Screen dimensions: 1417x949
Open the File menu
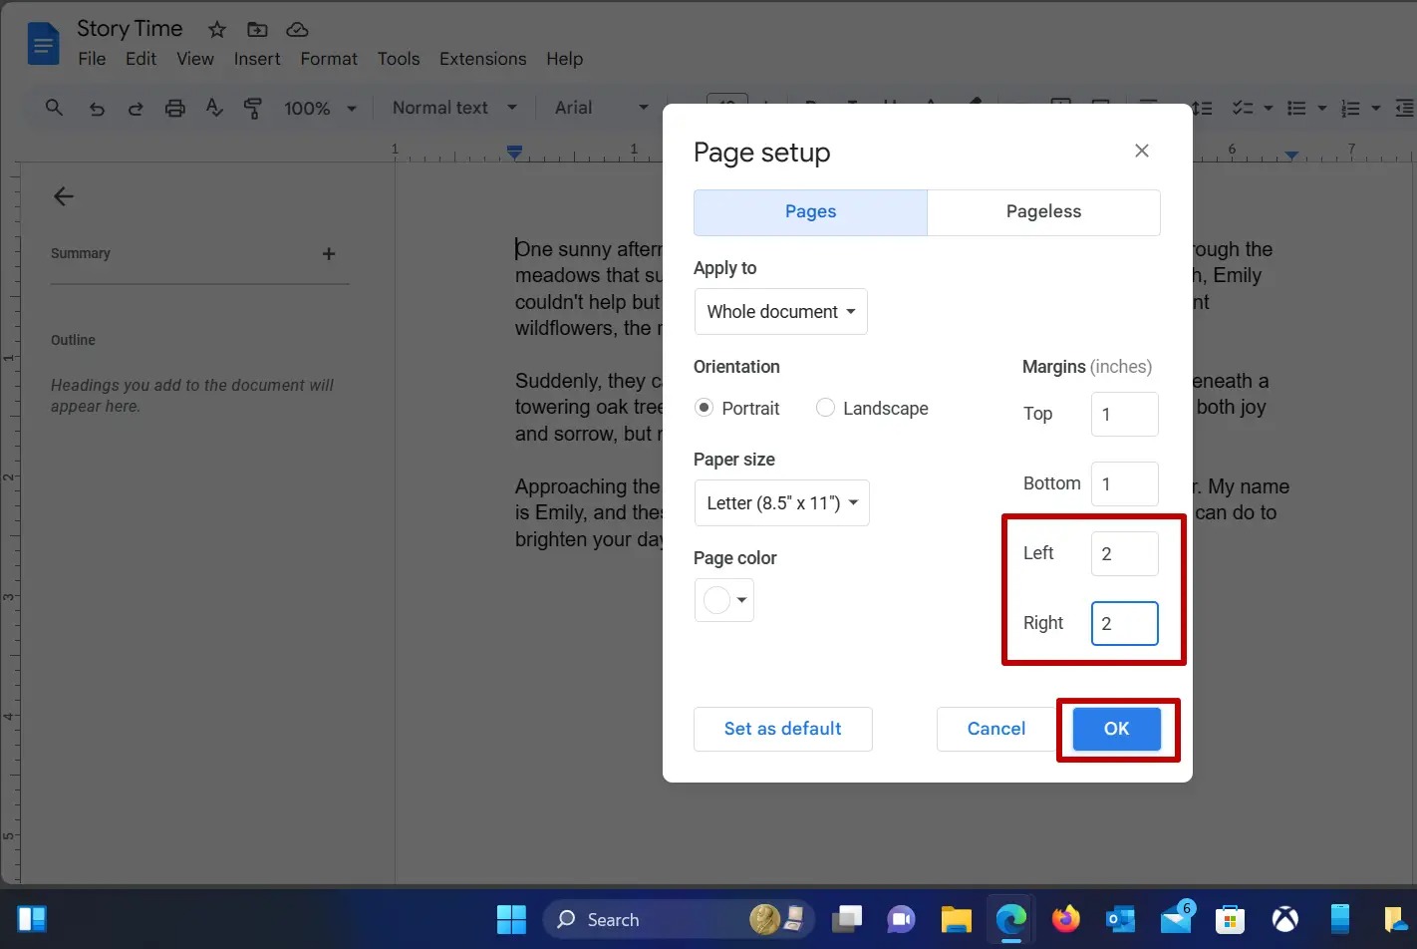(x=92, y=59)
